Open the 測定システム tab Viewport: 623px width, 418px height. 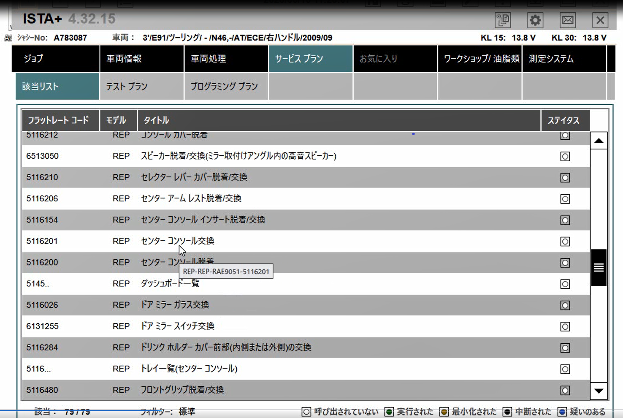pyautogui.click(x=564, y=59)
